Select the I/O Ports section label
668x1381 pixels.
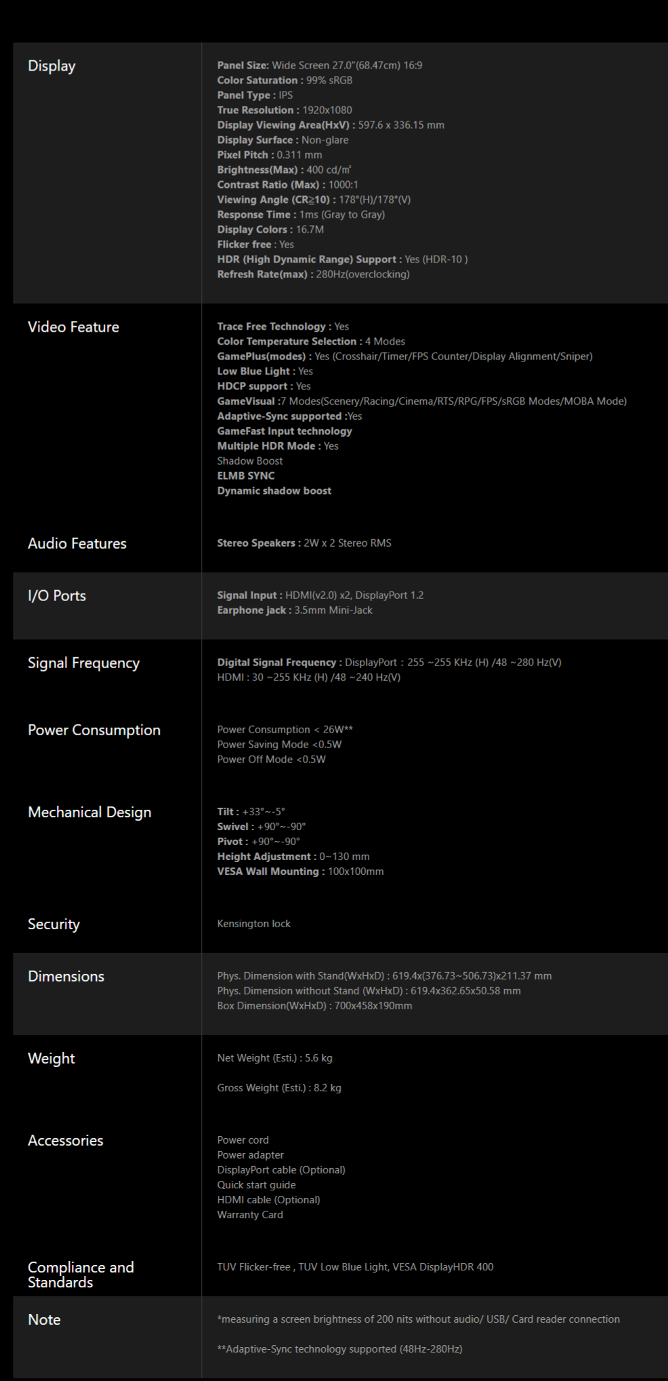point(57,596)
